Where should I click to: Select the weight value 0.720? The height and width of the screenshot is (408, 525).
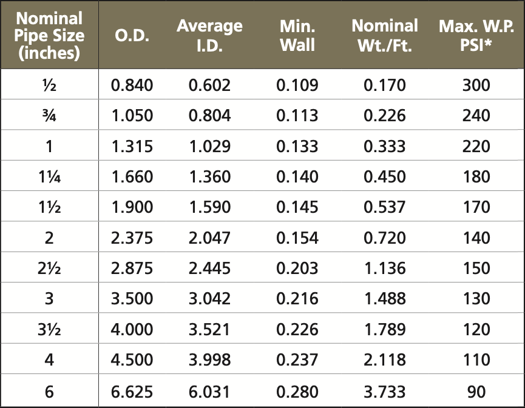point(385,238)
